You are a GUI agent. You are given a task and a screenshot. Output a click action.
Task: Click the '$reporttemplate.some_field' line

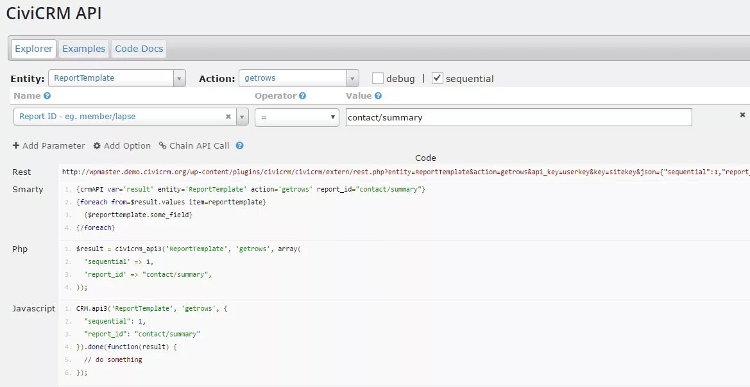click(138, 215)
